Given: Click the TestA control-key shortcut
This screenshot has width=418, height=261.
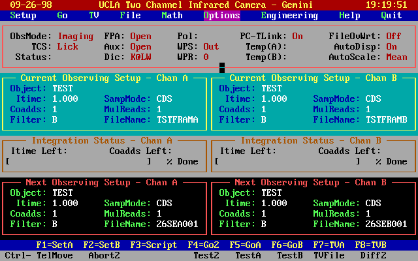Looking at the screenshot, I should pyautogui.click(x=248, y=255).
